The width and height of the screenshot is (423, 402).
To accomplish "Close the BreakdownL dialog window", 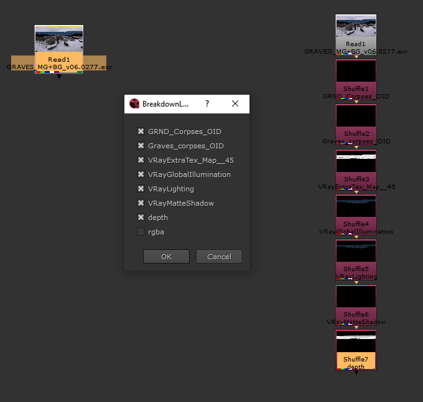I will tap(235, 104).
